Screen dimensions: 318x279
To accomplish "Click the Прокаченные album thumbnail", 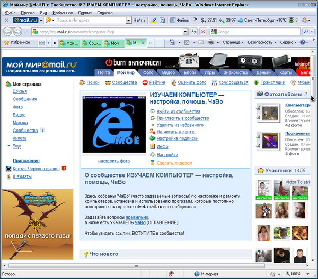I will 270,141.
